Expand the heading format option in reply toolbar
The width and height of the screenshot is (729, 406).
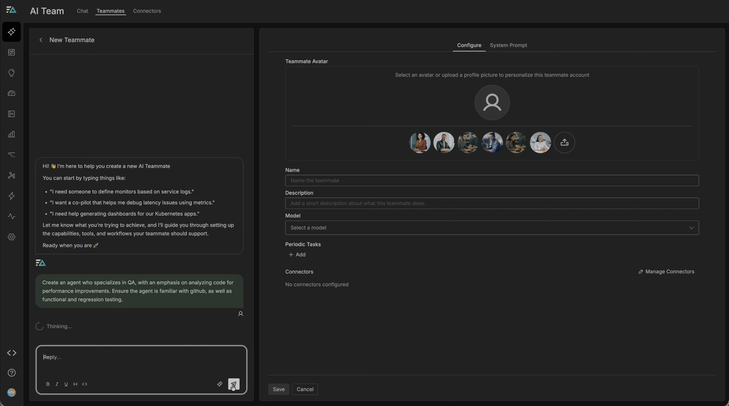click(x=75, y=384)
